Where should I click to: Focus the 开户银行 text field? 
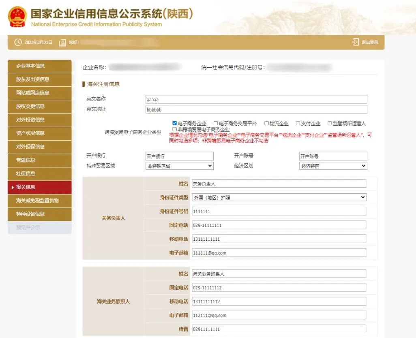coord(179,156)
